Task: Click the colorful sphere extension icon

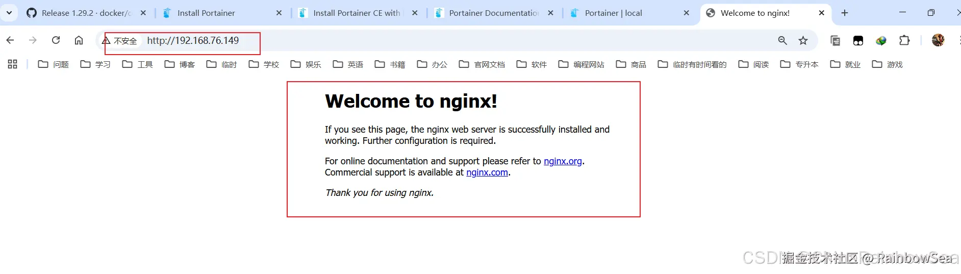Action: coord(881,40)
